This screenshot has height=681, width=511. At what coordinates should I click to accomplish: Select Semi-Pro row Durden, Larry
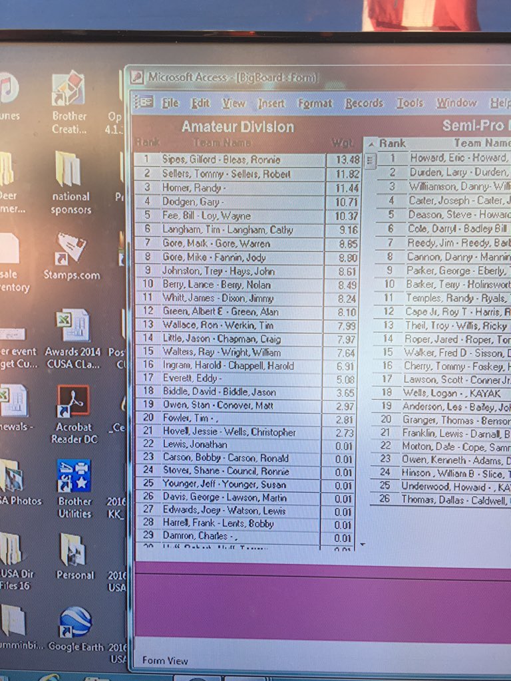click(x=443, y=172)
